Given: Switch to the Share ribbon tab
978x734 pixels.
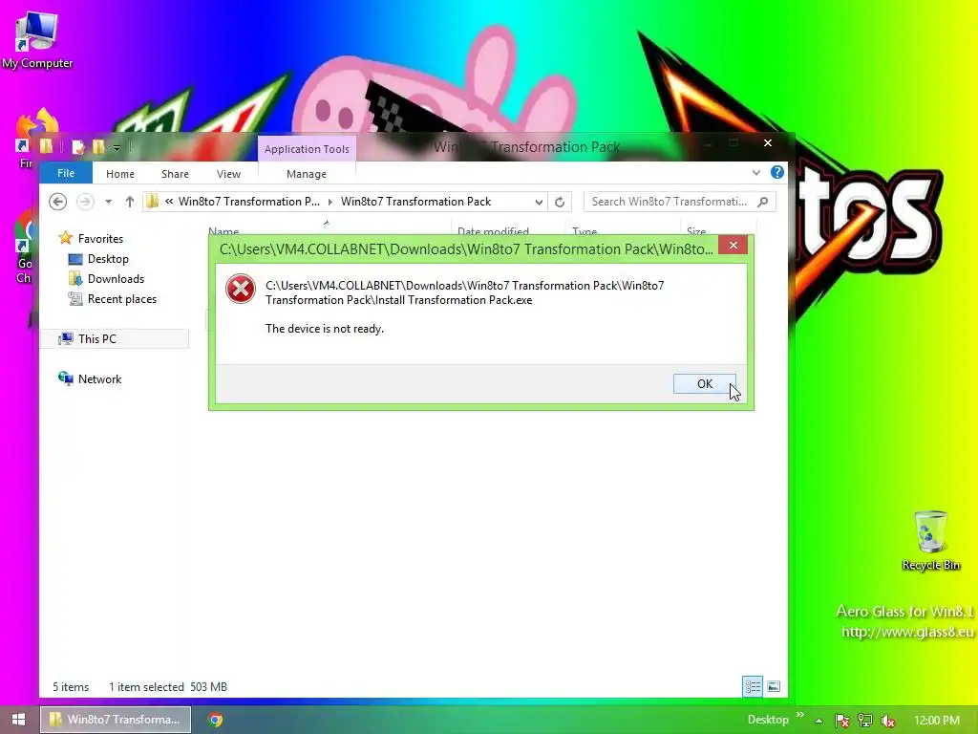Looking at the screenshot, I should (175, 174).
